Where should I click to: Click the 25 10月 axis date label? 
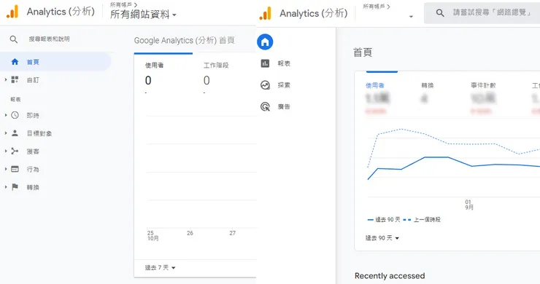(153, 235)
